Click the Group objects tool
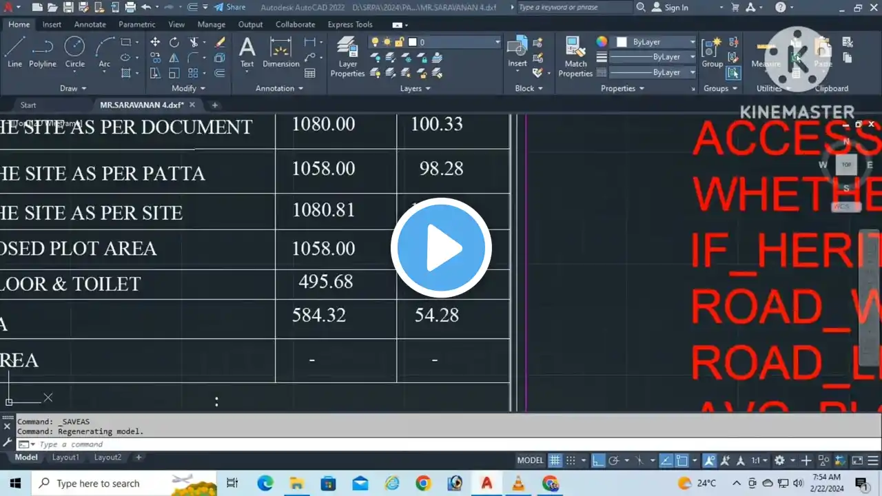The width and height of the screenshot is (882, 496). (712, 52)
